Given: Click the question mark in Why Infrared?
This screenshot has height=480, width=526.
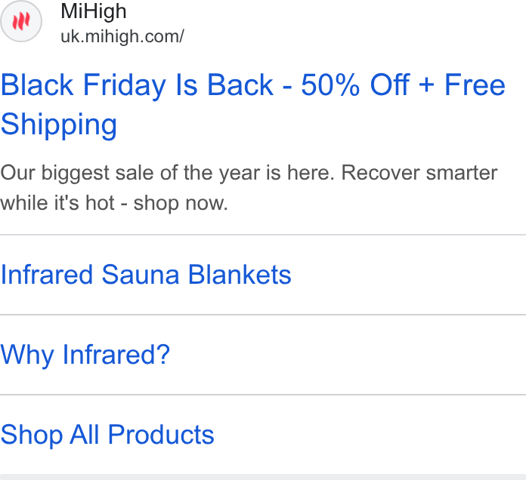Looking at the screenshot, I should [x=163, y=354].
